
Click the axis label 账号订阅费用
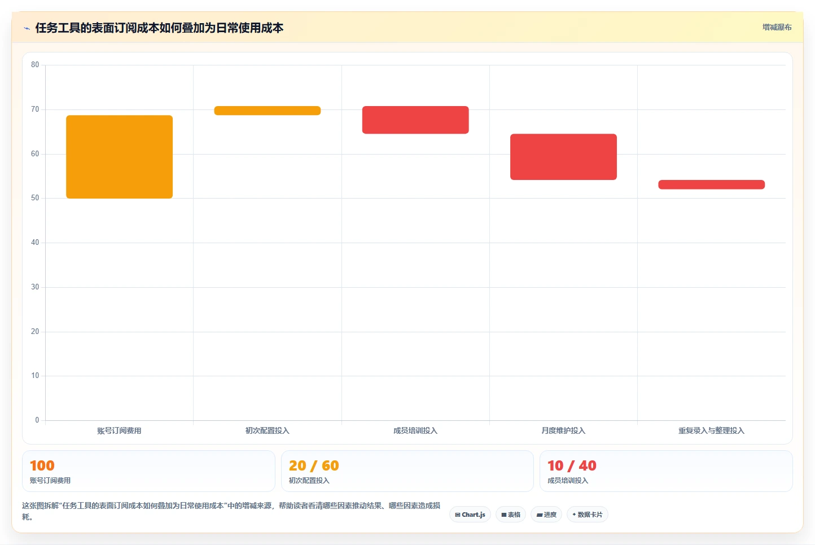pos(119,430)
